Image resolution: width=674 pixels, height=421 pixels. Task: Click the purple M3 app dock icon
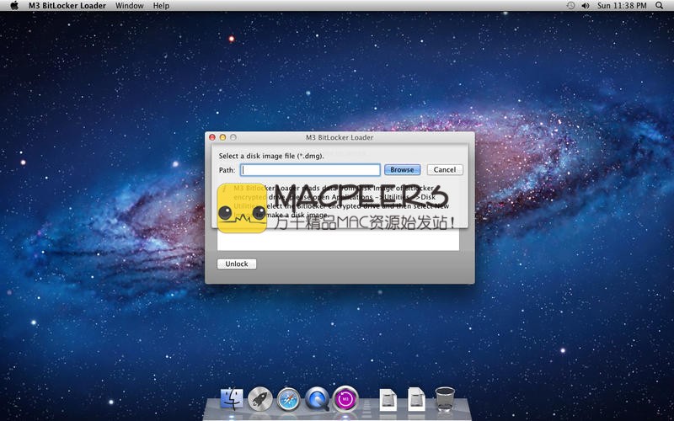click(345, 399)
